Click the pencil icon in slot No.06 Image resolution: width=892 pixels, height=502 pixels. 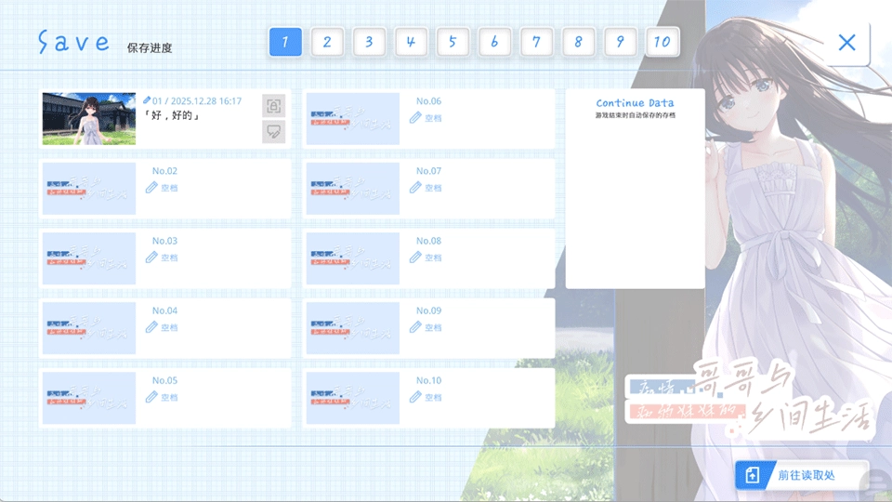point(415,118)
